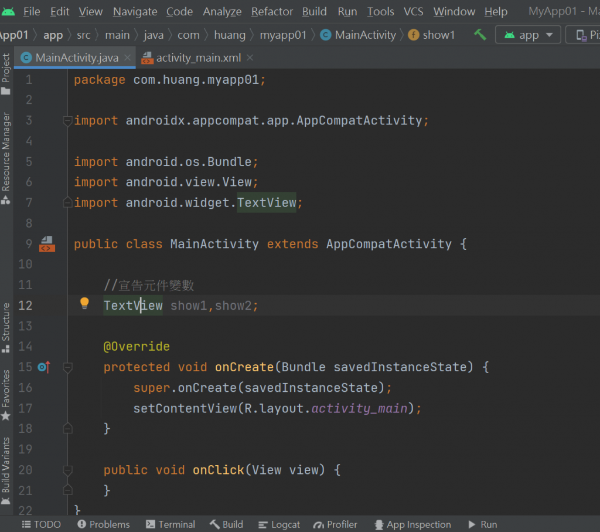
Task: Open the Favorites tool window
Action: pos(6,395)
